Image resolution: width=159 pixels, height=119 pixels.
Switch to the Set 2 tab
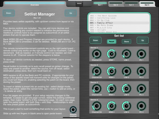pyautogui.click(x=116, y=4)
